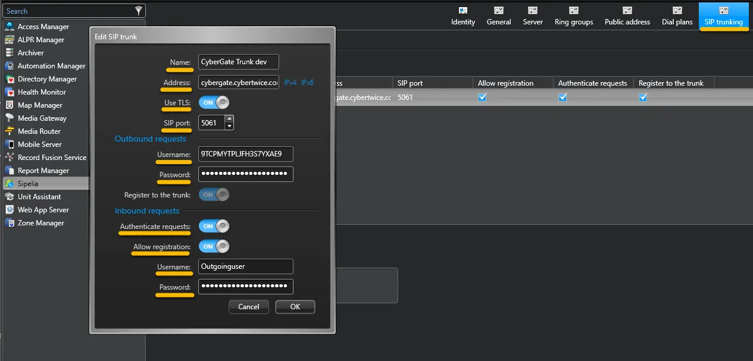
Task: Click the Directory Manager role icon
Action: click(x=10, y=79)
